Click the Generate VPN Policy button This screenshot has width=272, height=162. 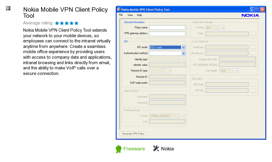point(133,134)
